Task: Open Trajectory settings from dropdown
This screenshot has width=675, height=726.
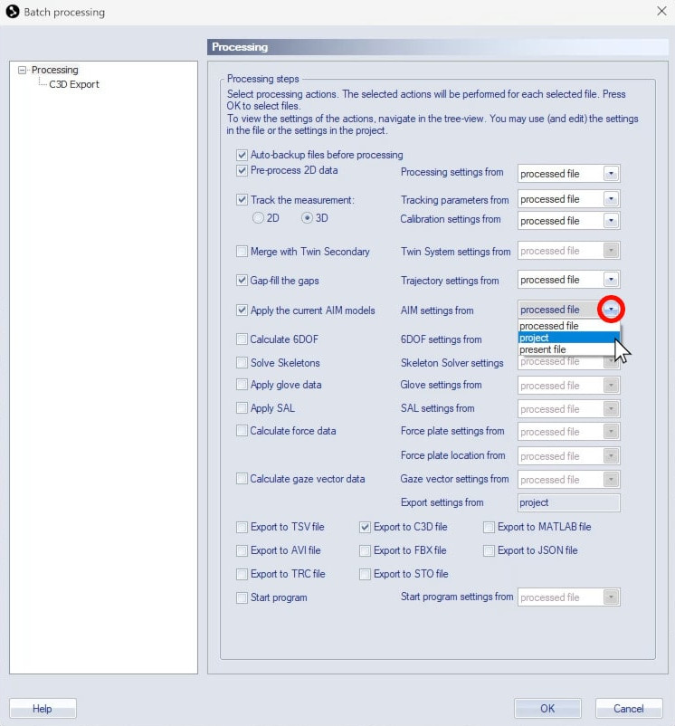Action: (x=611, y=281)
